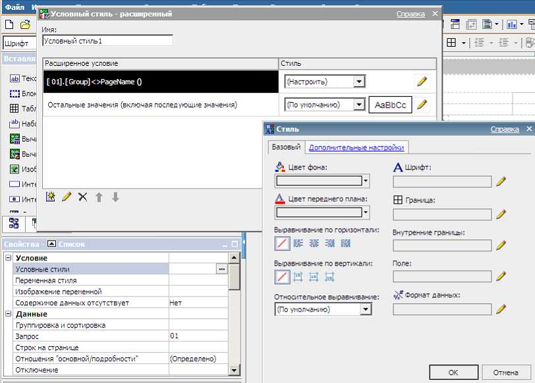The image size is (535, 383).
Task: Select top vertical alignment option
Action: click(x=298, y=277)
